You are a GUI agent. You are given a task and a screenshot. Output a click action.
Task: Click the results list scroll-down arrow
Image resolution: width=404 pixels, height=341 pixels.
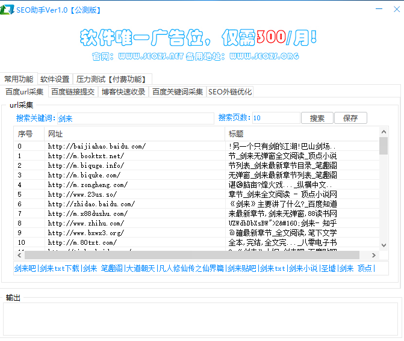click(384, 245)
